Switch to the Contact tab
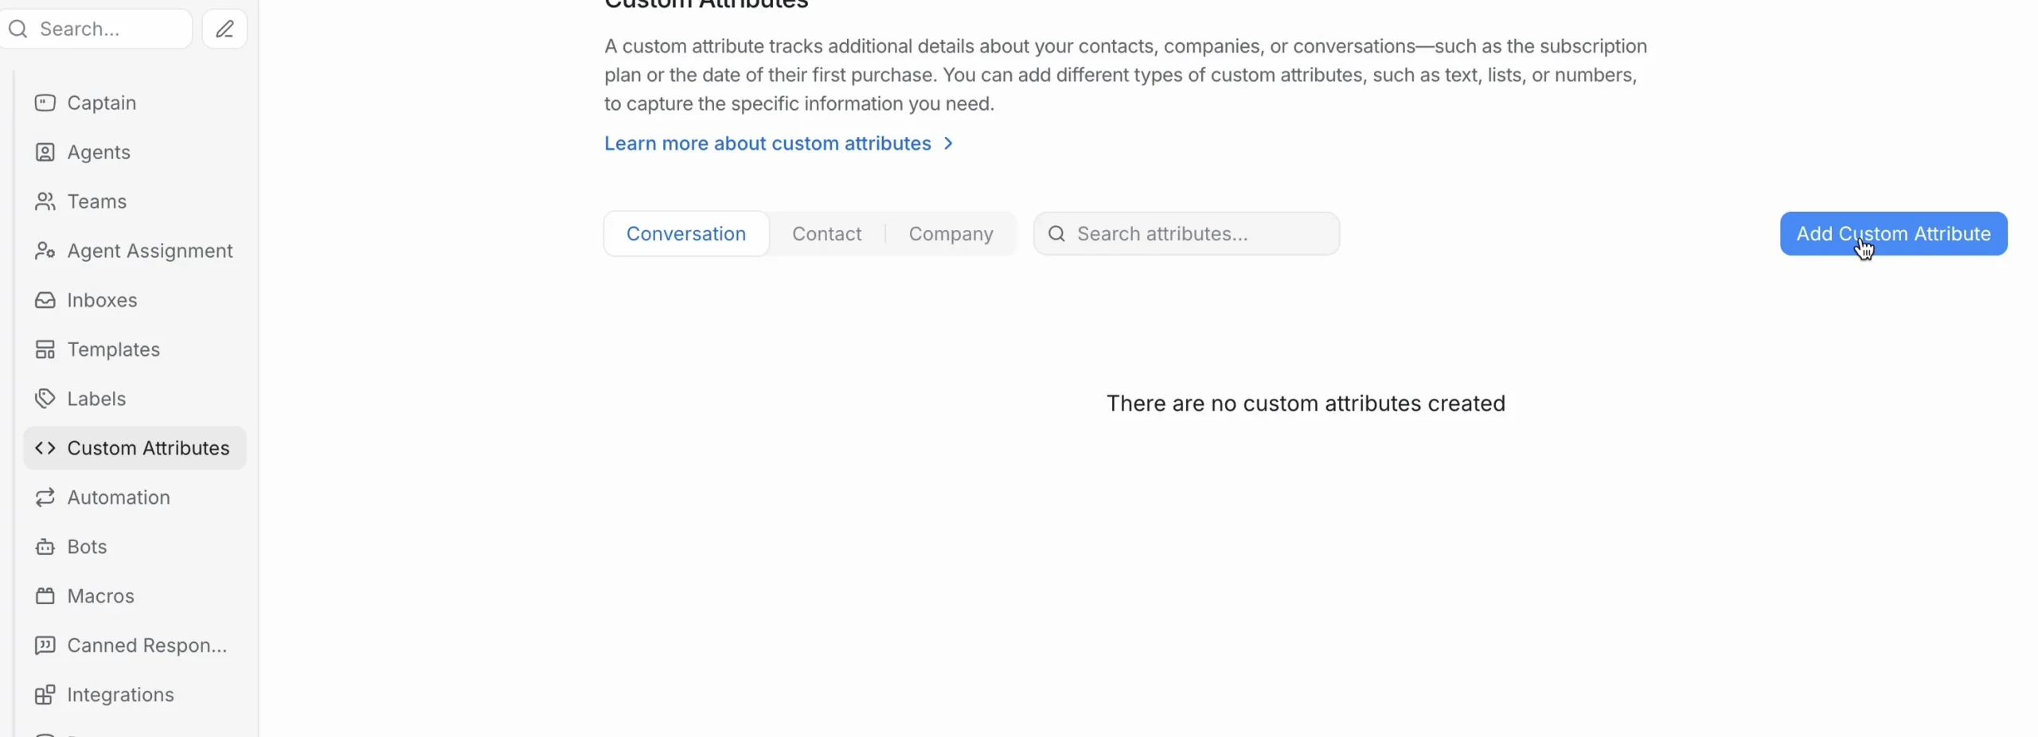The image size is (2038, 737). coord(826,234)
